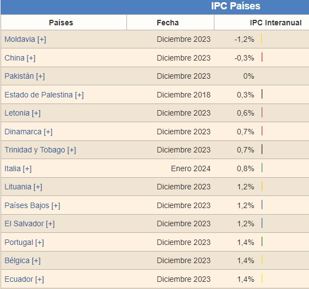The width and height of the screenshot is (309, 289).
Task: Expand the [+] next to China
Action: [31, 58]
